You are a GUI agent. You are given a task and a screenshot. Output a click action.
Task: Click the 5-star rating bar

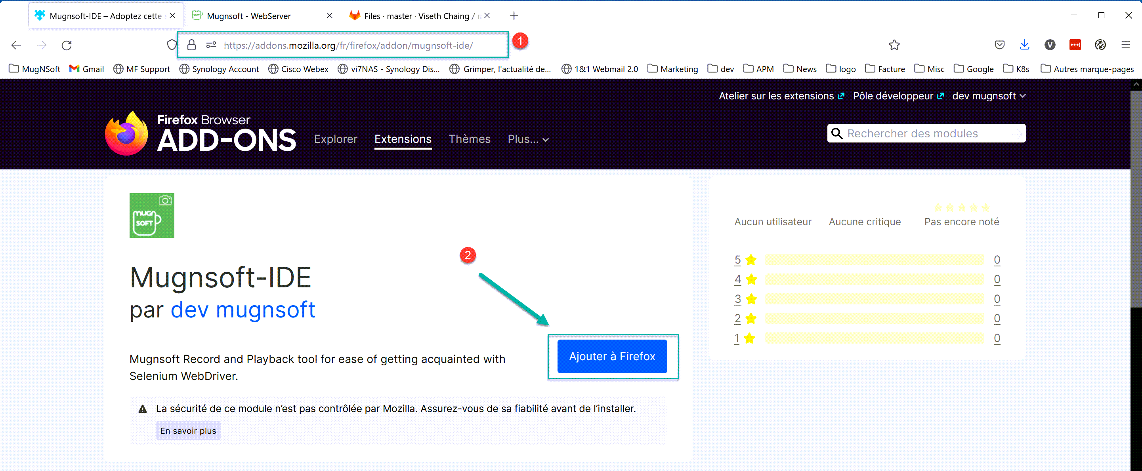[874, 260]
